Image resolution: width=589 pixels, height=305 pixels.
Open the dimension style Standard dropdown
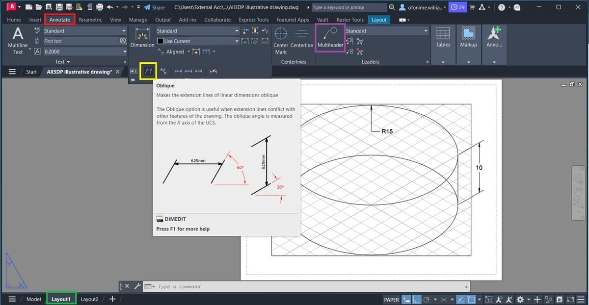[x=197, y=30]
